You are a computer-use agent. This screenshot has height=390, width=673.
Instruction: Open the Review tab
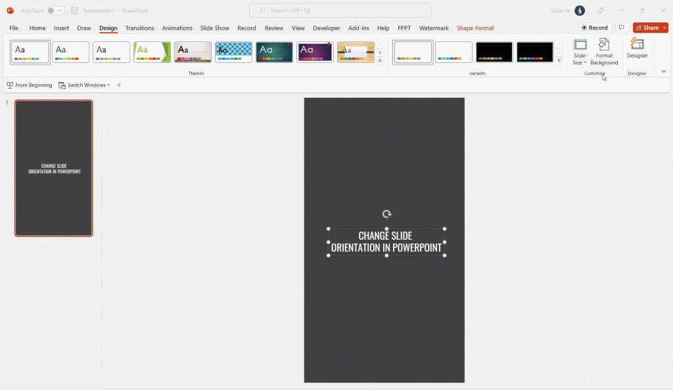point(274,28)
